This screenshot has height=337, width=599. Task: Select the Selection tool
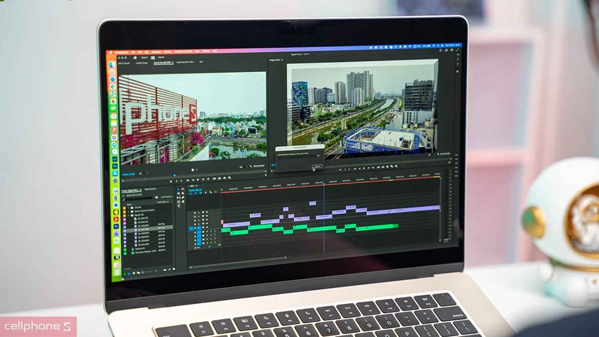click(177, 189)
